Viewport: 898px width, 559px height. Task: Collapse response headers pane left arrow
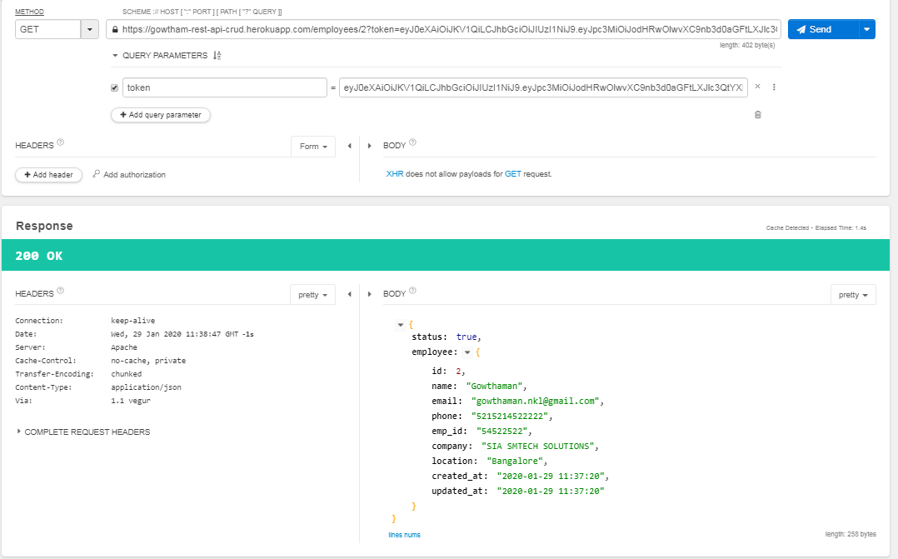click(x=349, y=294)
